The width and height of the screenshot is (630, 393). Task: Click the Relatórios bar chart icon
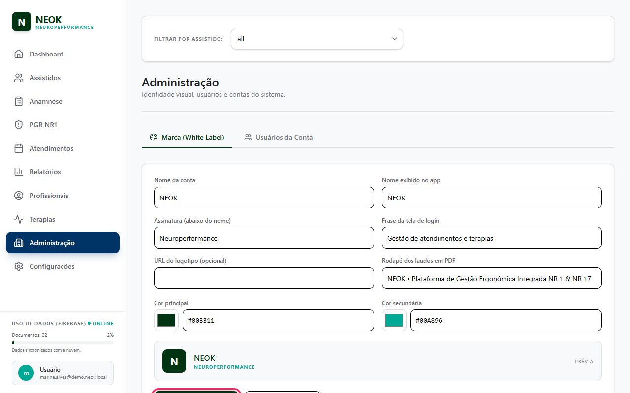19,172
